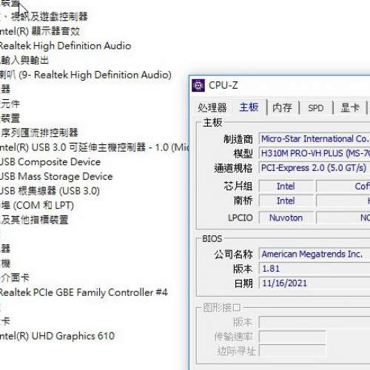The width and height of the screenshot is (370, 370).
Task: Select the USB Mass Storage Device entry
Action: pos(56,177)
